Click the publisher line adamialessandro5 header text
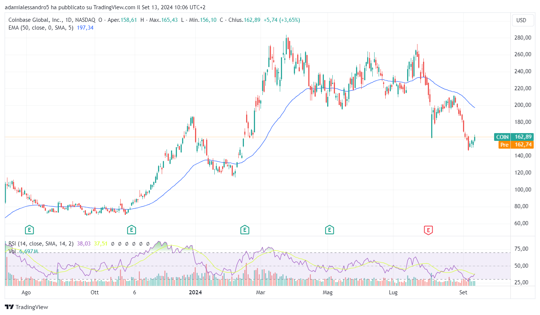This screenshot has height=315, width=540. (105, 7)
